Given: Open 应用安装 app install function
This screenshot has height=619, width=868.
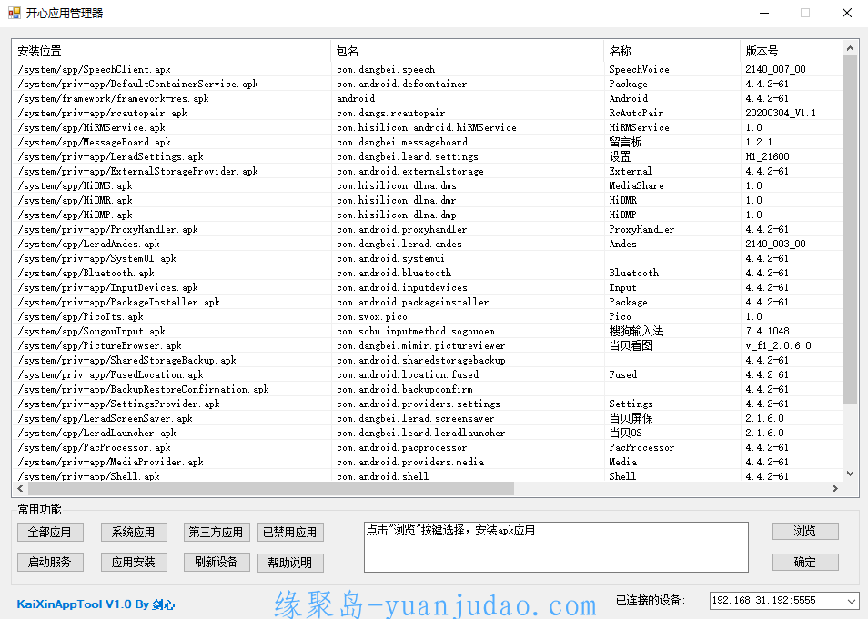Looking at the screenshot, I should [134, 562].
